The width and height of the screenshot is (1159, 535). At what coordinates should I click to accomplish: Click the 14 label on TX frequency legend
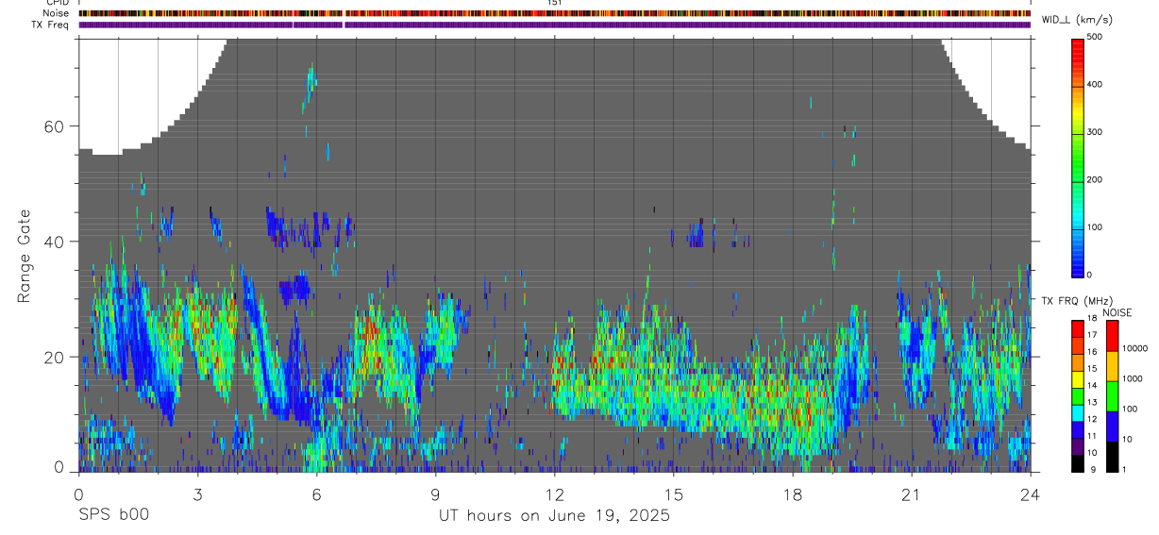tap(1092, 386)
